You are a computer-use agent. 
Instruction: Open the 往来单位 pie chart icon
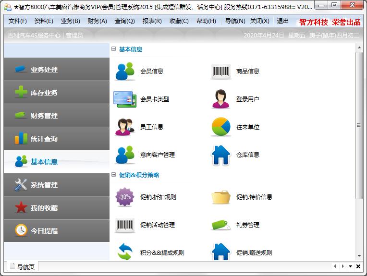pyautogui.click(x=220, y=127)
